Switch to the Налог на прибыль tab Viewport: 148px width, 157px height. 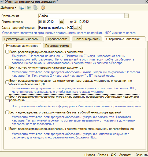click(x=87, y=39)
